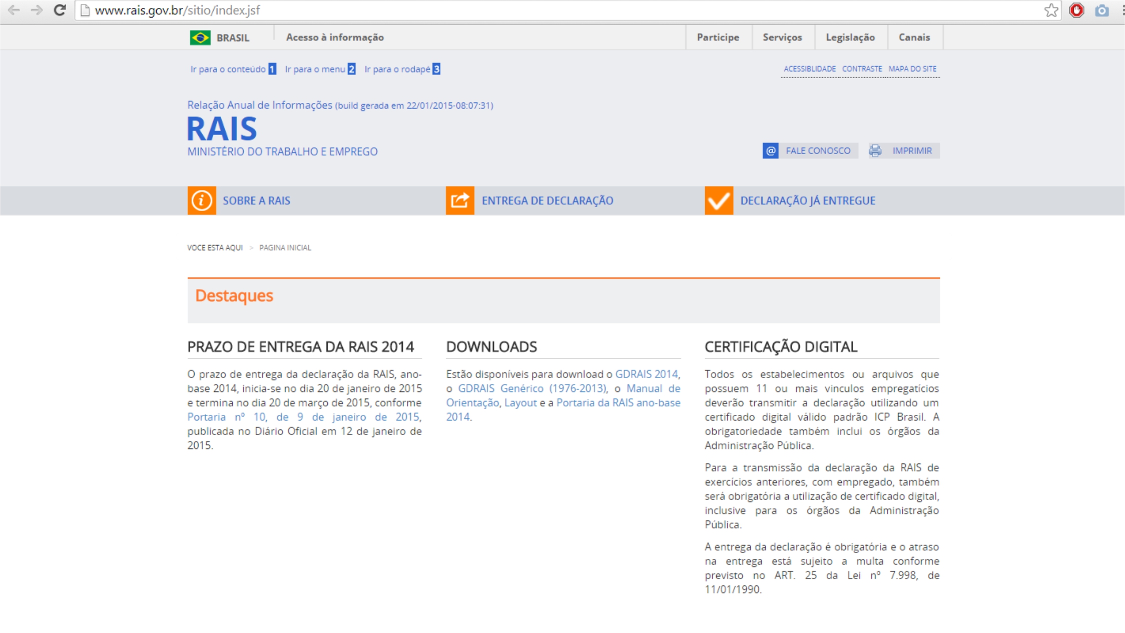This screenshot has width=1125, height=633.
Task: Open the Legislação menu item
Action: pos(850,37)
